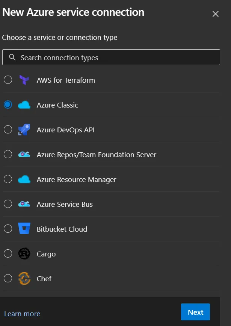Click the Azure Service Bus icon
The image size is (231, 326).
pyautogui.click(x=24, y=204)
